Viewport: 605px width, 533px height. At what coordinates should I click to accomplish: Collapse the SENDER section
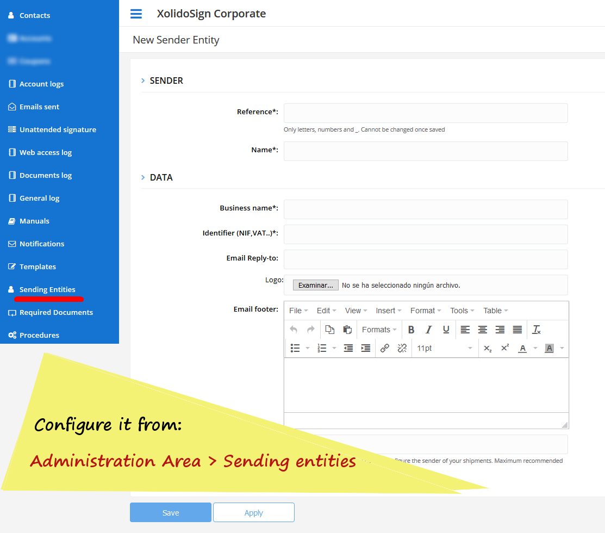[143, 80]
